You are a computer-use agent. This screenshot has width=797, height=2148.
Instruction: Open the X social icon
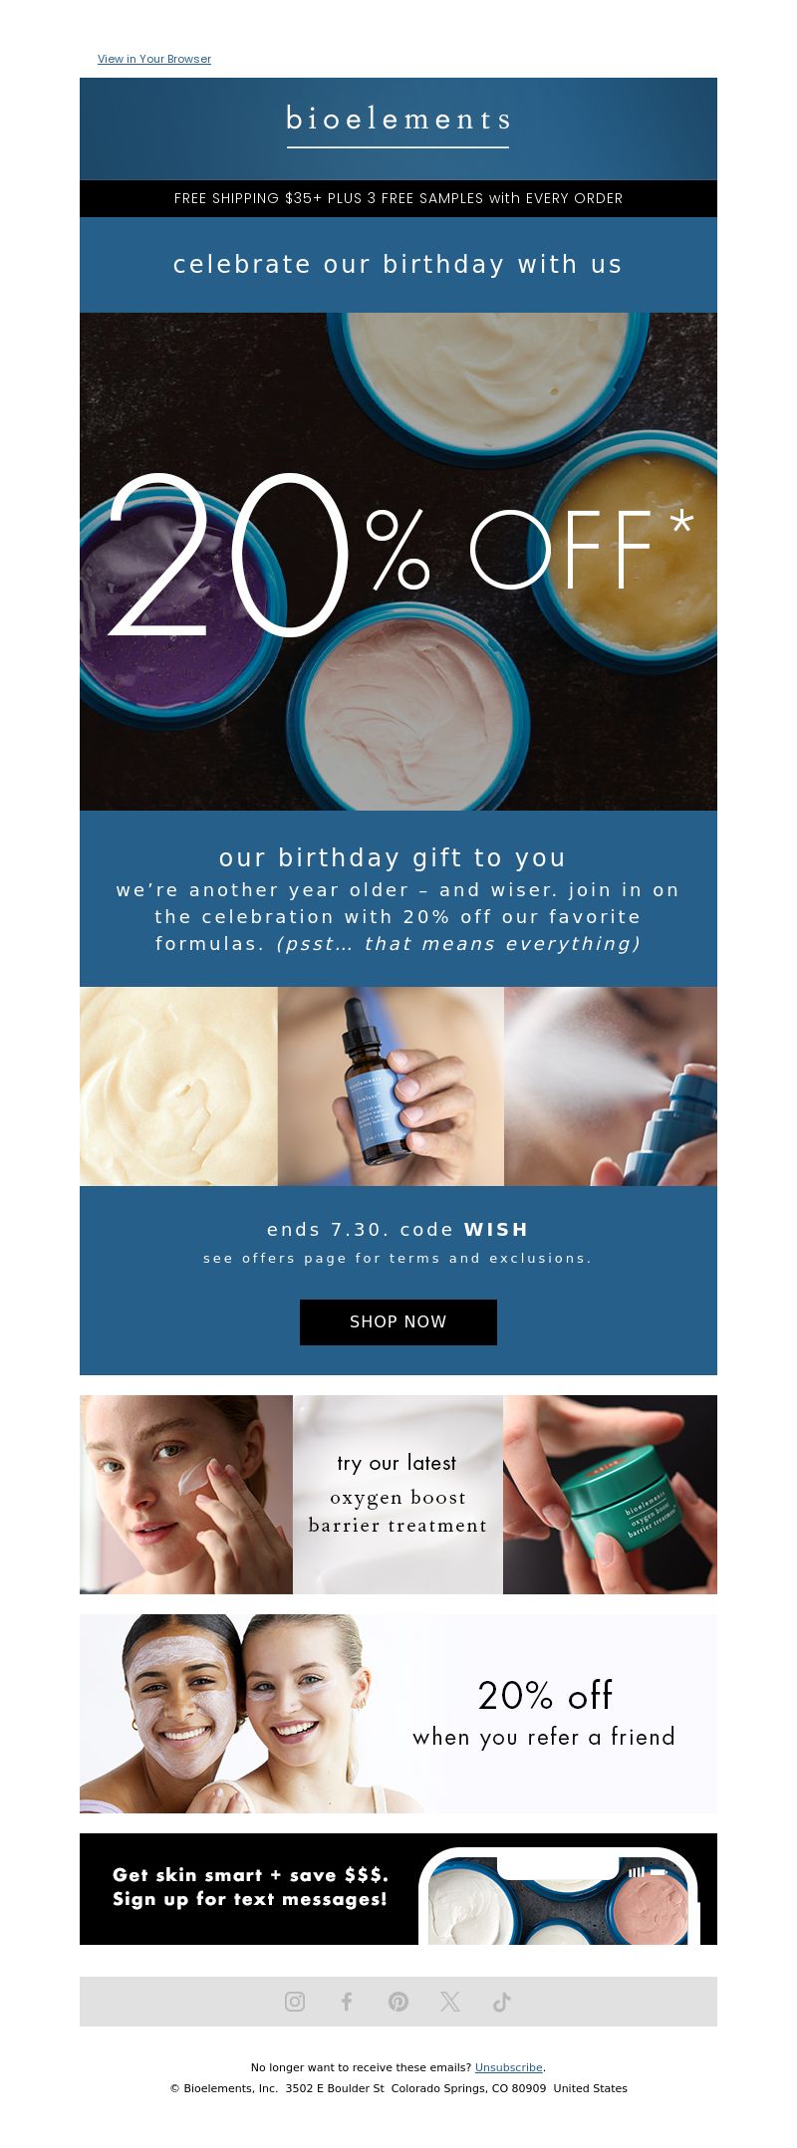(450, 2001)
